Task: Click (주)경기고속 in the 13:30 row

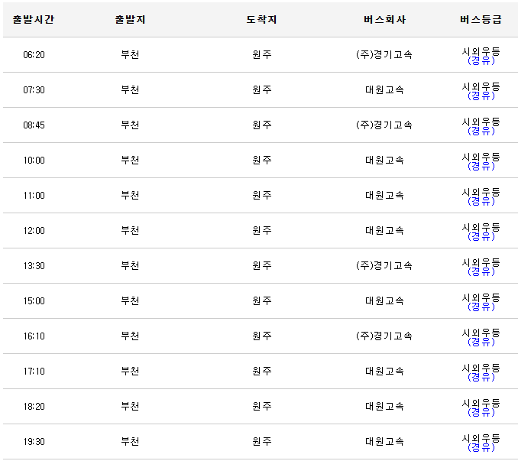Action: point(384,266)
